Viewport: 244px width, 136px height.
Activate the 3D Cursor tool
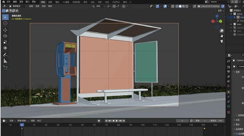5,23
